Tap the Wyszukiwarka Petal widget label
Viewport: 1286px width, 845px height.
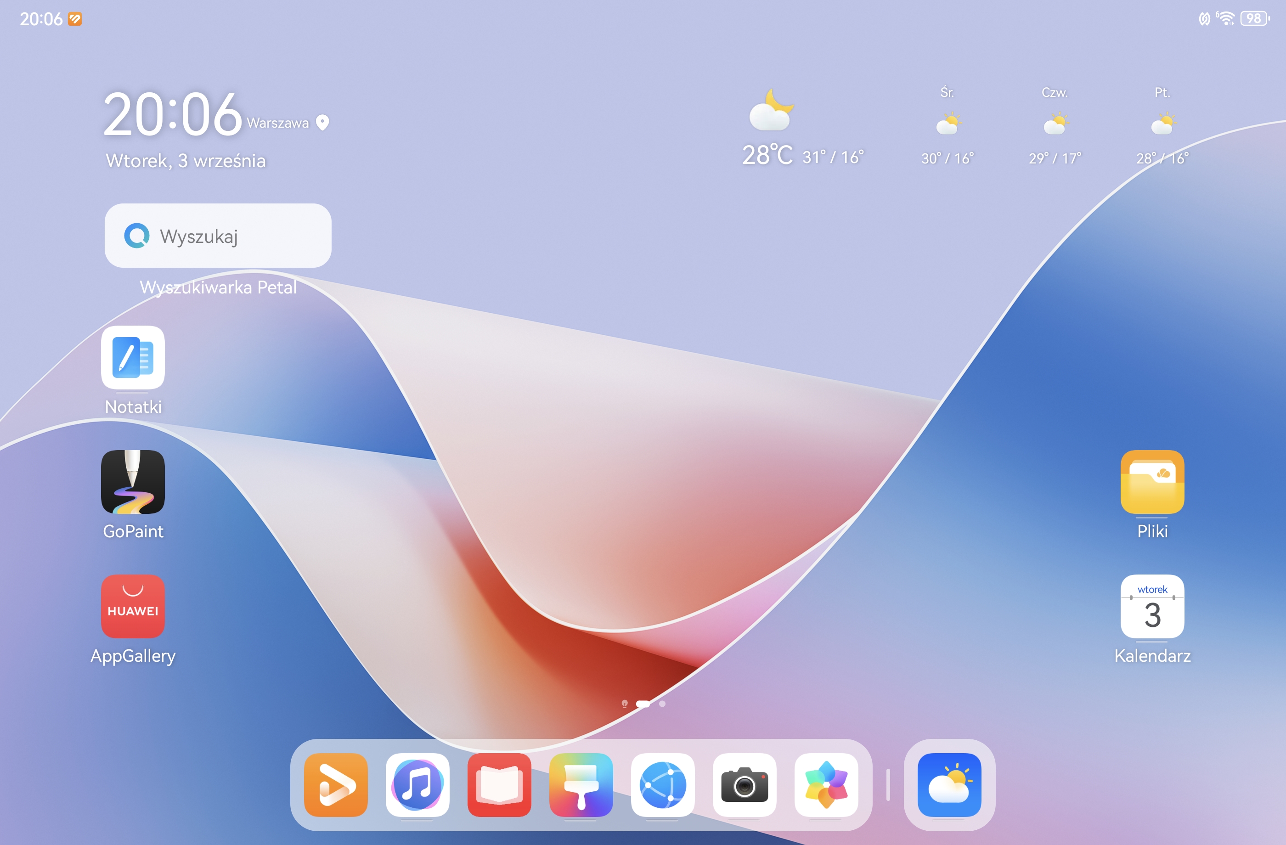218,287
